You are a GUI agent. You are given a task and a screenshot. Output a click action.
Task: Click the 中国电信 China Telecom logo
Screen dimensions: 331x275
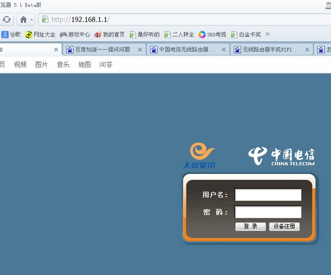click(281, 156)
